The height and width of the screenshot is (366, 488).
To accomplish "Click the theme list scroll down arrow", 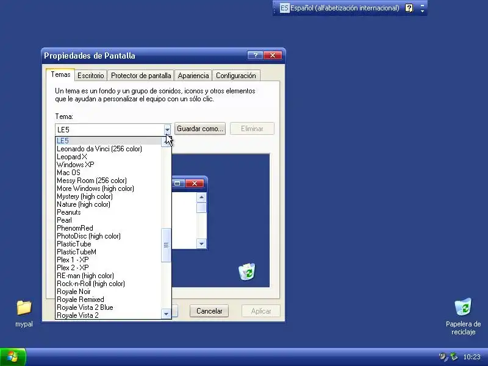I will pos(166,314).
